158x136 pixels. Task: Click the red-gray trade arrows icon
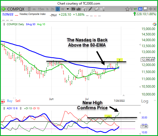3,101
